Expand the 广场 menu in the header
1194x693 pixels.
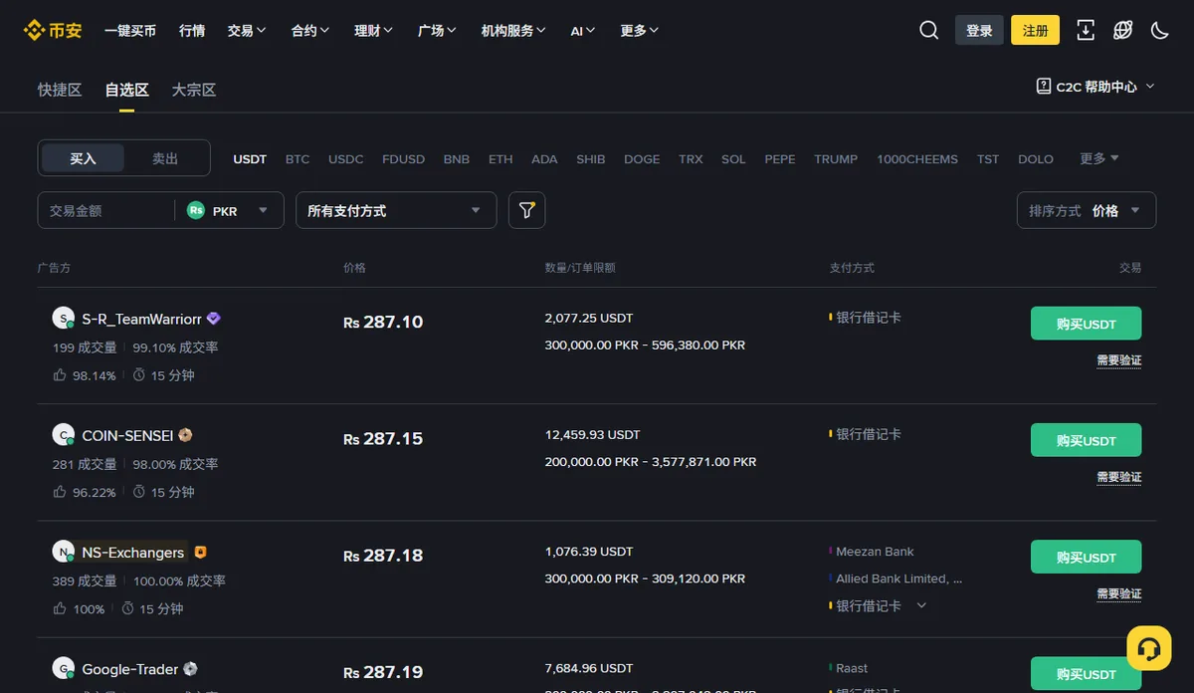tap(438, 30)
